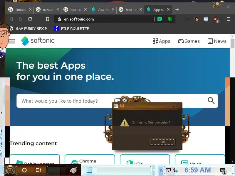The width and height of the screenshot is (235, 176).
Task: Open the browser main menu
Action: (x=229, y=19)
